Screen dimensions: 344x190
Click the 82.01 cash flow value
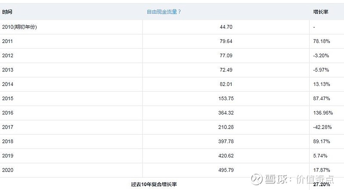[x=226, y=84]
